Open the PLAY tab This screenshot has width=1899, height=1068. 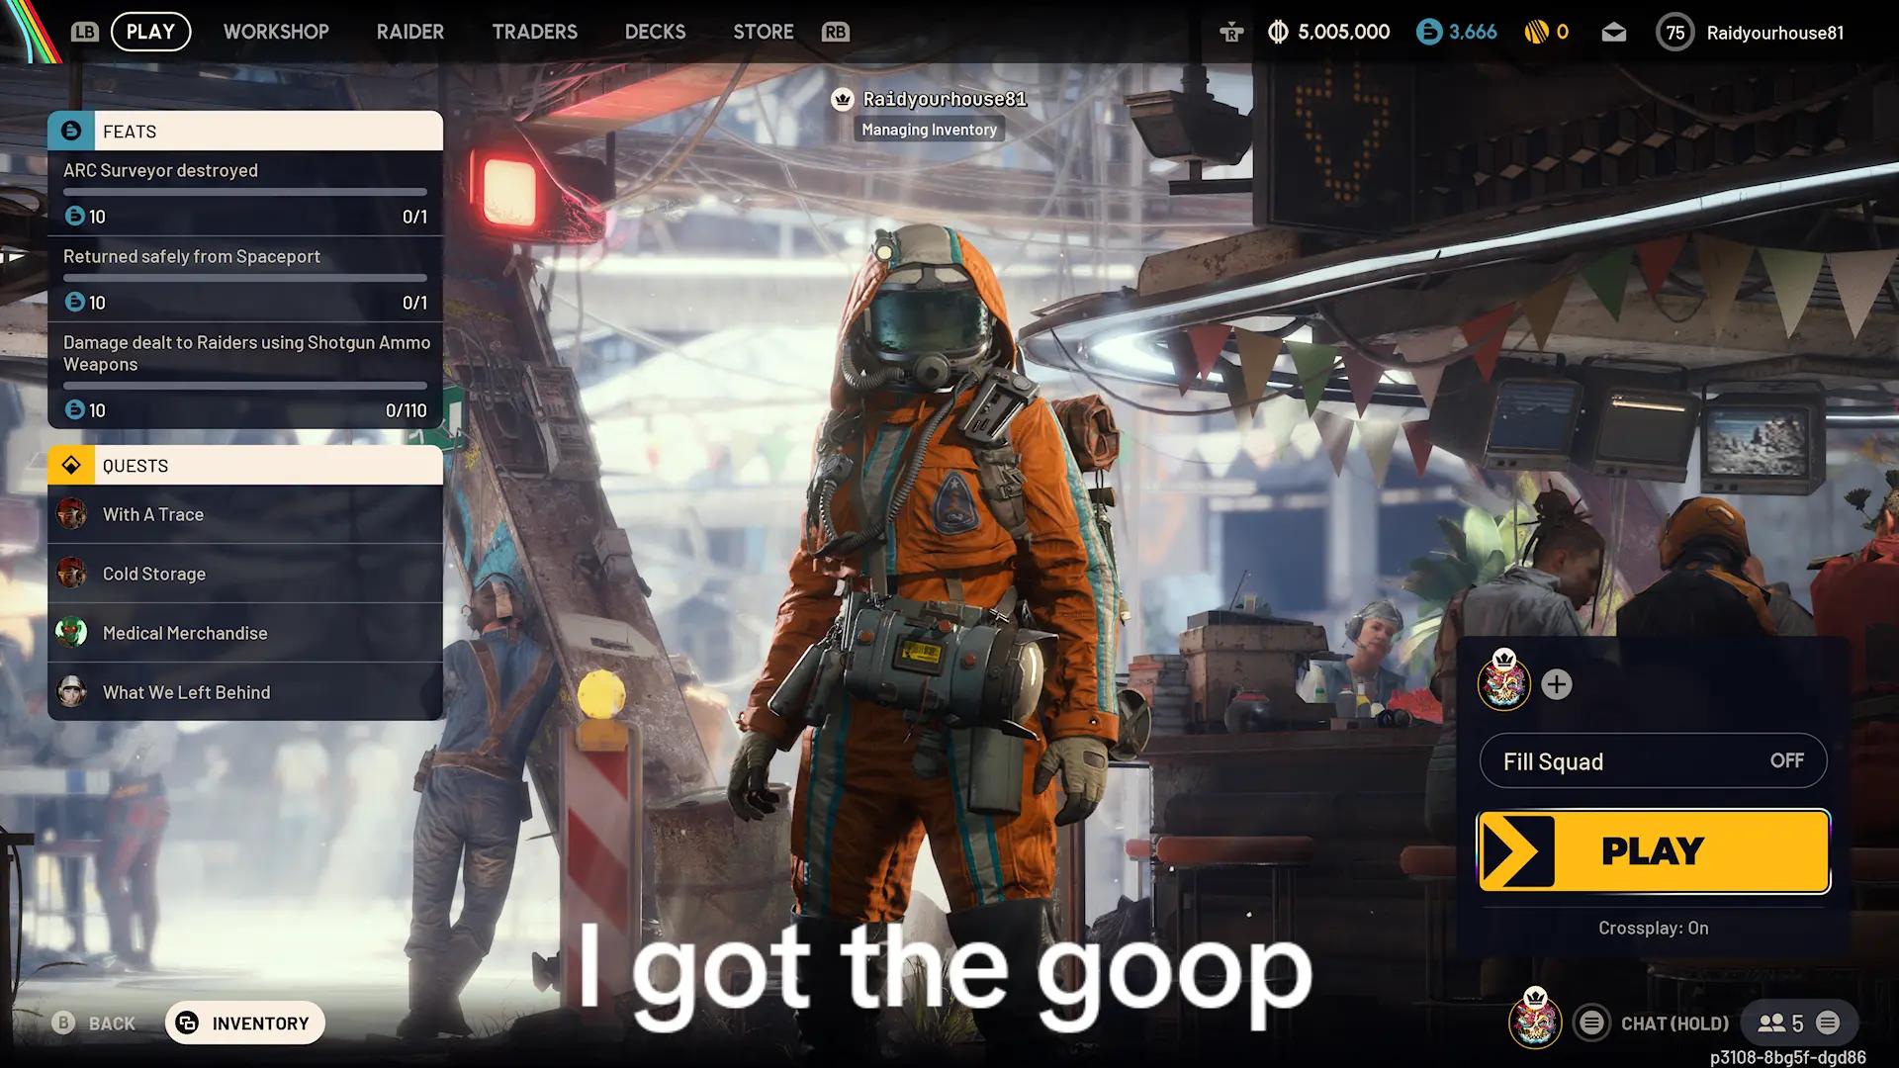point(150,32)
